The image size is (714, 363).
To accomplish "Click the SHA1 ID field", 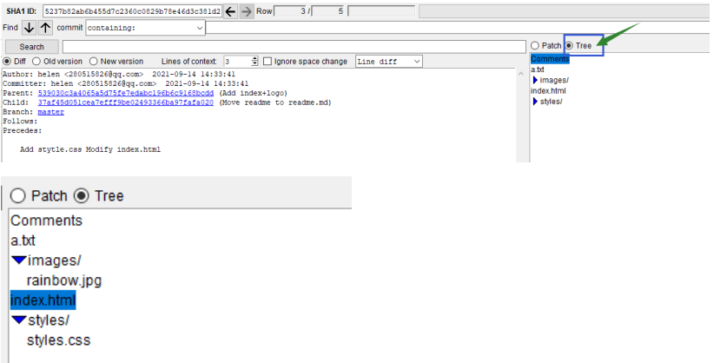I will (x=132, y=11).
